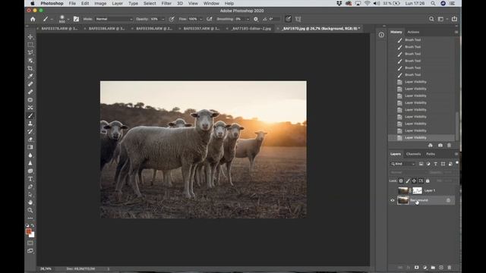
Task: Open the Image menu
Action: click(x=100, y=3)
